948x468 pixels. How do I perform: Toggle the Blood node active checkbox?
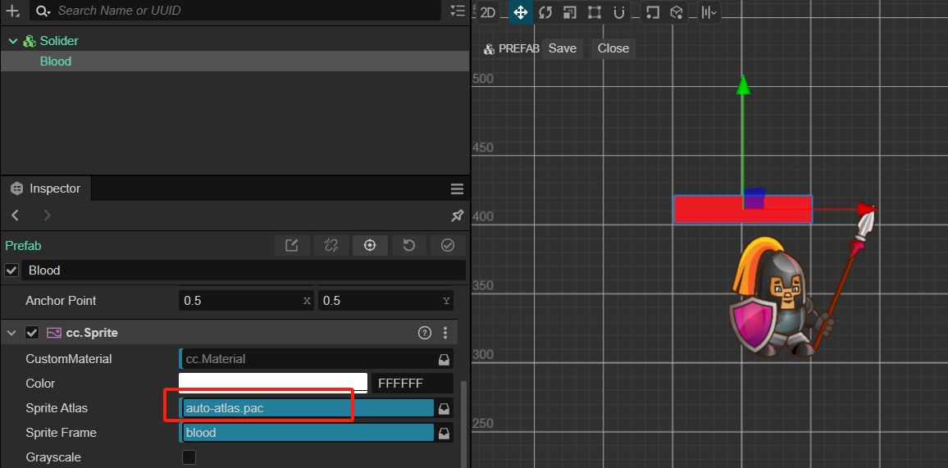[11, 270]
